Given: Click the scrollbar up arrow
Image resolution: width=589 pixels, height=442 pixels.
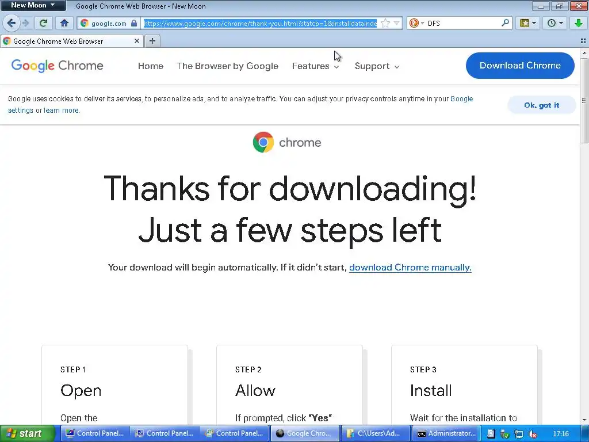Looking at the screenshot, I should [584, 53].
